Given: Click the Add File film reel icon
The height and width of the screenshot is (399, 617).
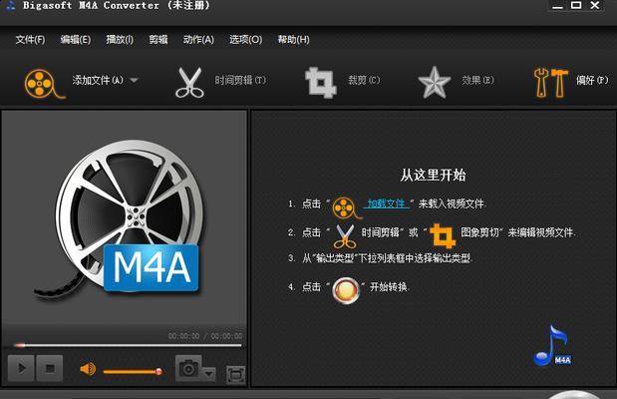Looking at the screenshot, I should pyautogui.click(x=44, y=84).
